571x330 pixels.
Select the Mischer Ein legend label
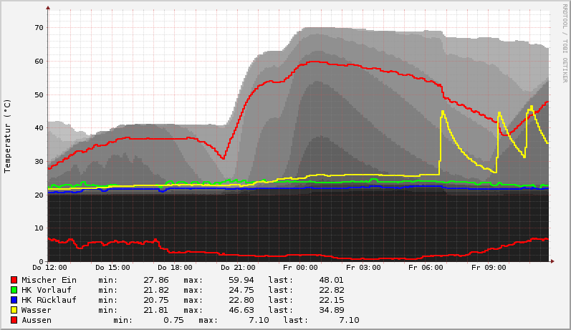point(49,280)
